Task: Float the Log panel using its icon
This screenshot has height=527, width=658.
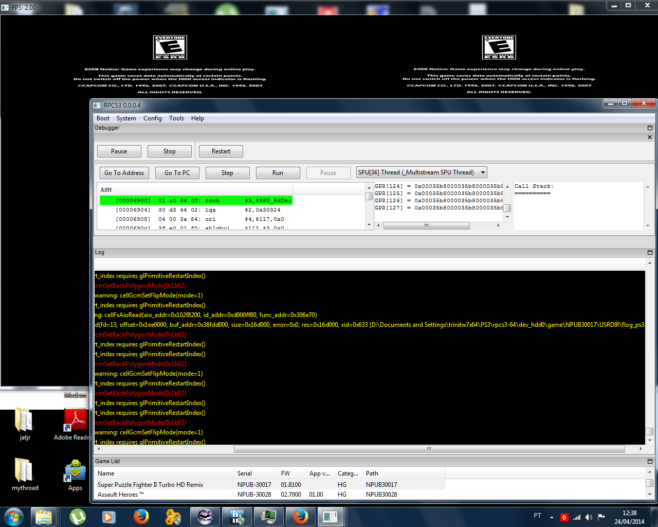Action: (x=650, y=252)
